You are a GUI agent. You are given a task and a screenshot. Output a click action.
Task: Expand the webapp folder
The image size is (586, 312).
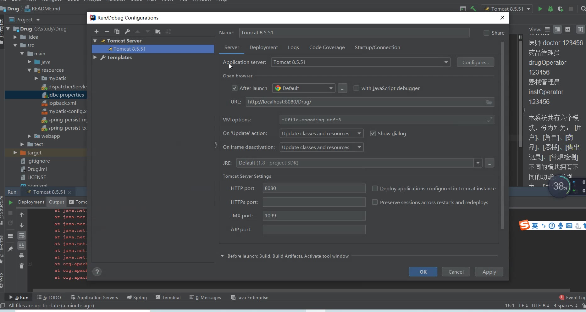pyautogui.click(x=29, y=136)
